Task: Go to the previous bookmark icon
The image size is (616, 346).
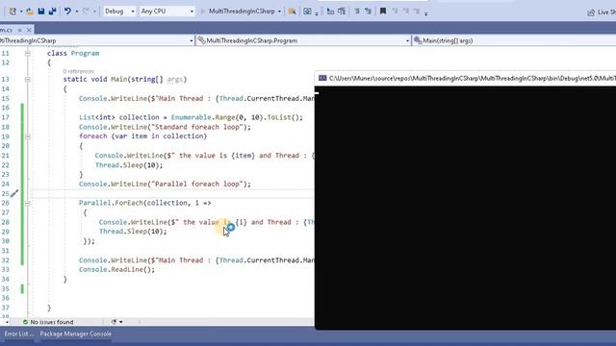Action: click(x=395, y=12)
